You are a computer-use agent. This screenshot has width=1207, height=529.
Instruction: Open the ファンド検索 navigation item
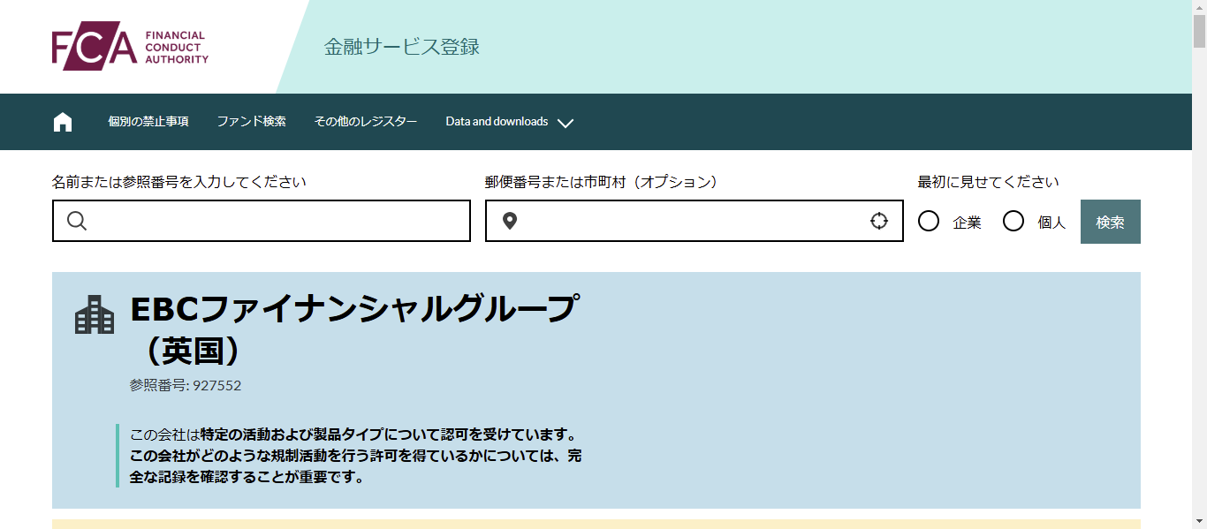[x=251, y=122]
